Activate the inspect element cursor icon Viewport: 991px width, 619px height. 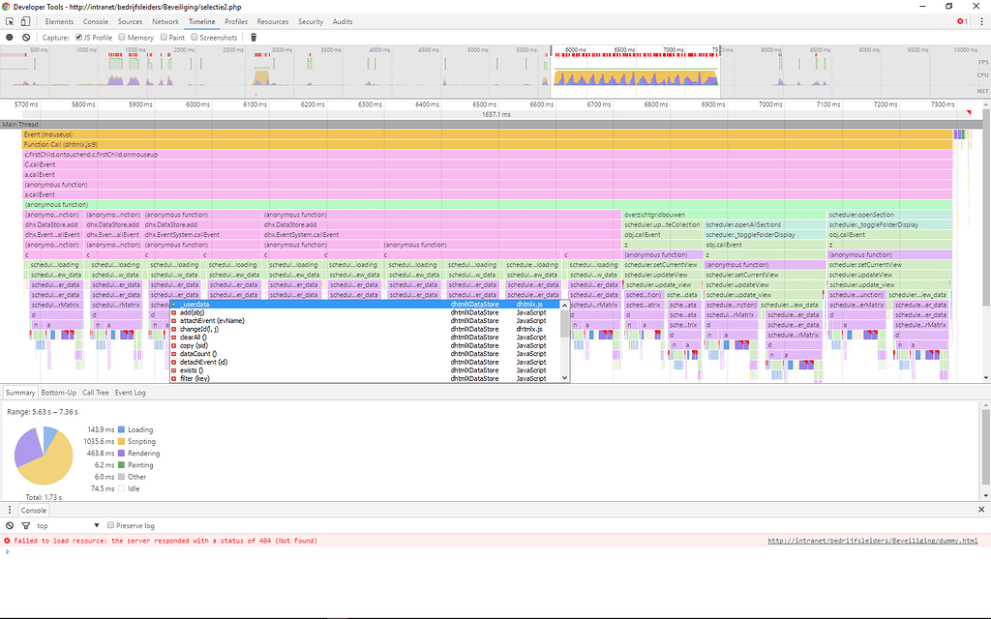click(x=10, y=21)
